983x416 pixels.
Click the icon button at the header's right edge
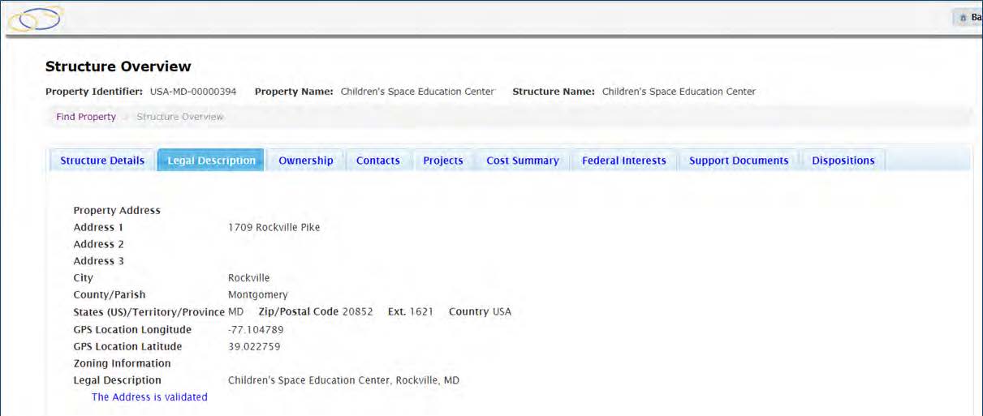pyautogui.click(x=968, y=18)
